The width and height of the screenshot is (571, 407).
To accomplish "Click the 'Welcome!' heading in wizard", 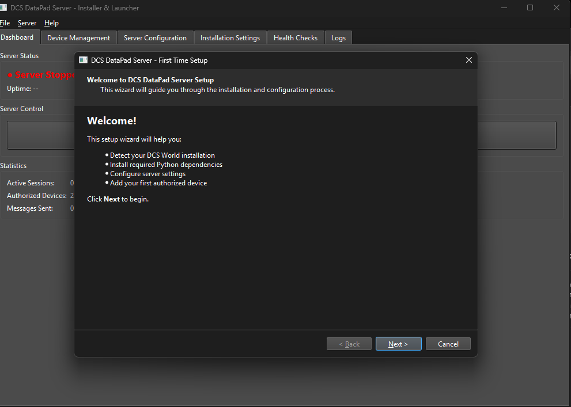I will [112, 121].
